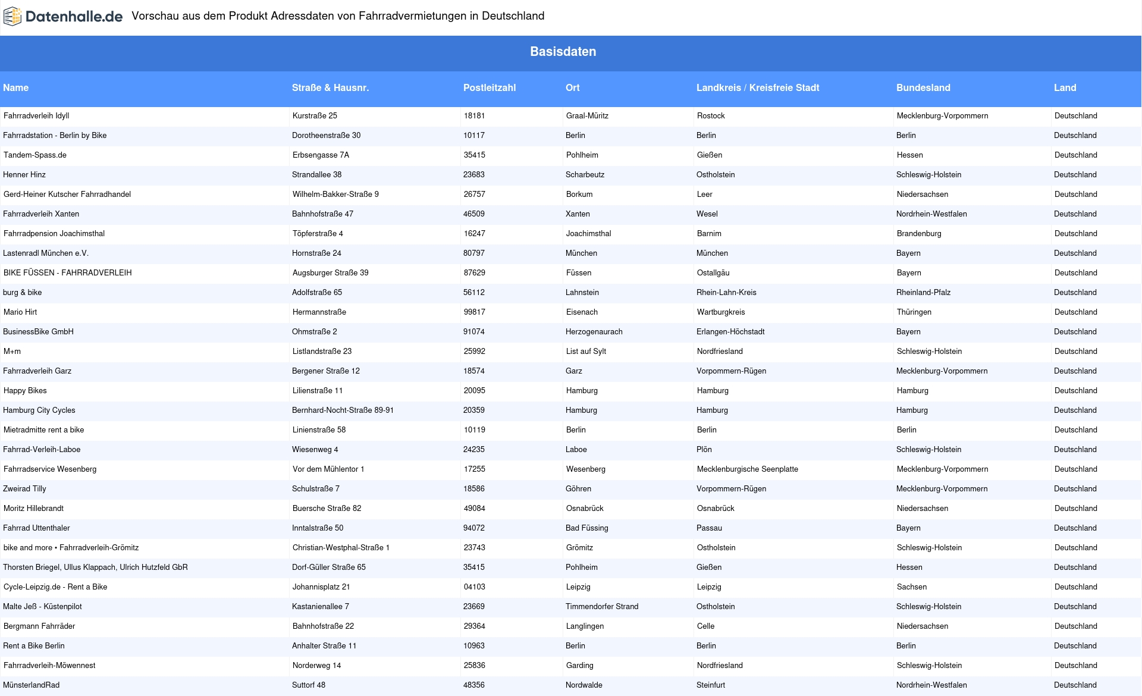Click bike and more • Fahrradverleih-Grömitz
This screenshot has height=696, width=1142.
point(71,548)
